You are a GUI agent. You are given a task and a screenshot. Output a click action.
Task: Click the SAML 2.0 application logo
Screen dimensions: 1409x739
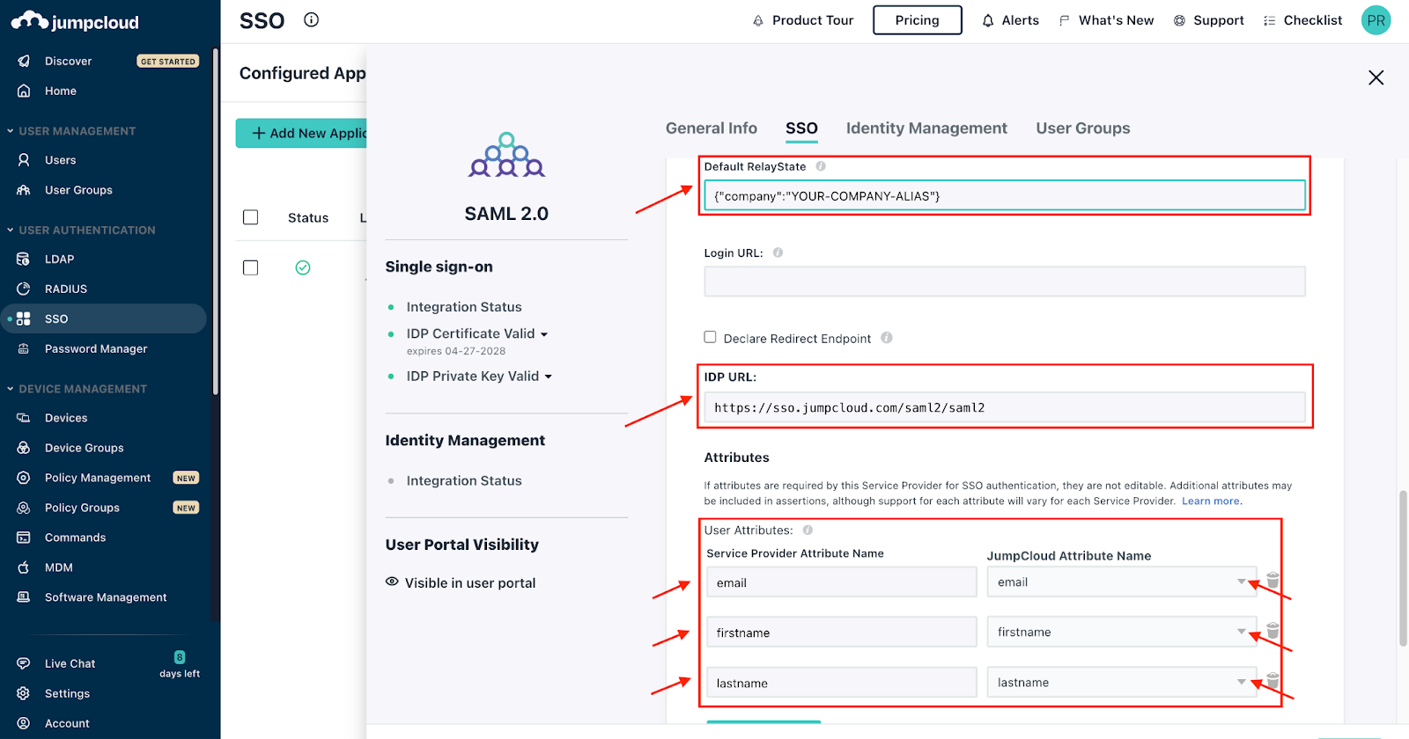tap(506, 155)
